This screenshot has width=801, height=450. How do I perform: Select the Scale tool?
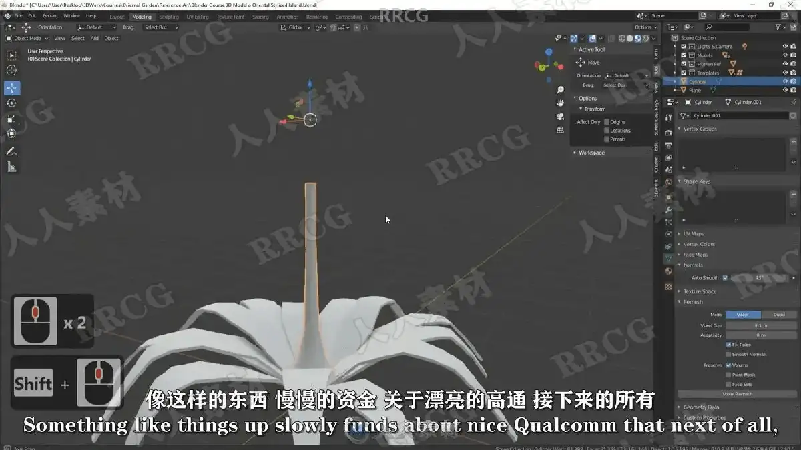pyautogui.click(x=11, y=119)
